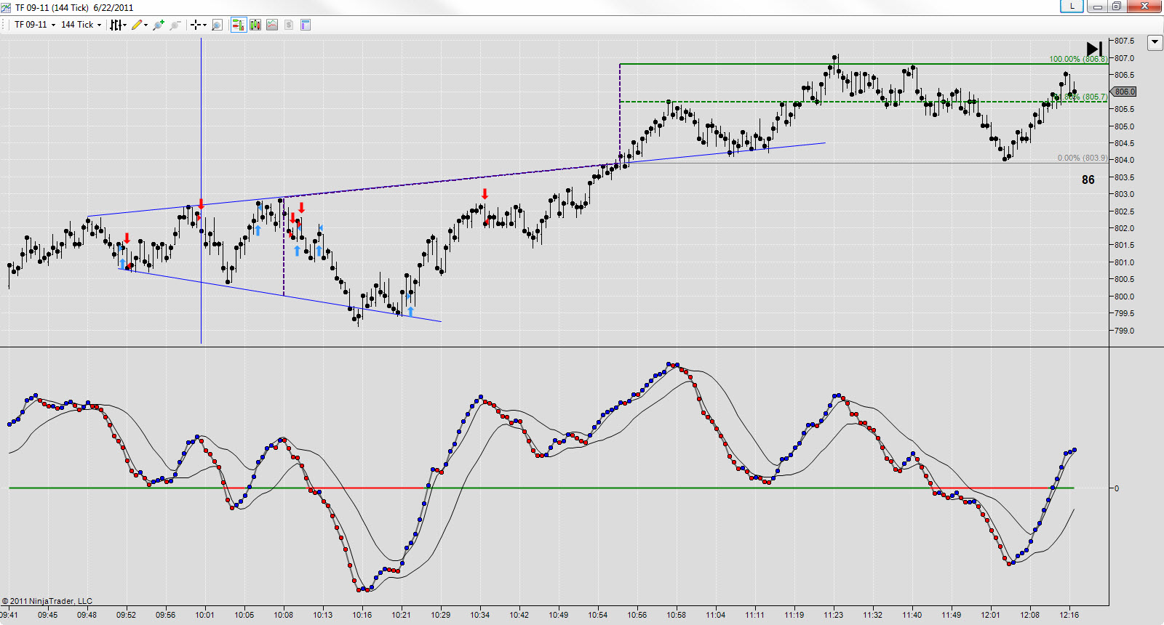Image resolution: width=1164 pixels, height=625 pixels.
Task: Click the zoom in magnifier icon
Action: (x=159, y=25)
